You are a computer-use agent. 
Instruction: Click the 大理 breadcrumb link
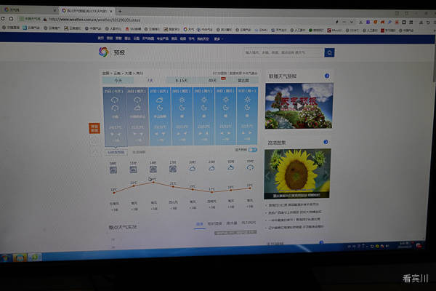point(128,73)
